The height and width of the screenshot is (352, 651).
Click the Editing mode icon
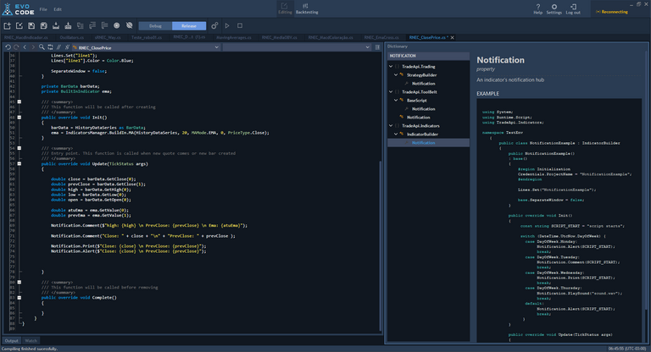(285, 8)
